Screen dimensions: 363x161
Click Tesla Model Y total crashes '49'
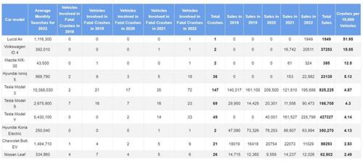pos(215,117)
